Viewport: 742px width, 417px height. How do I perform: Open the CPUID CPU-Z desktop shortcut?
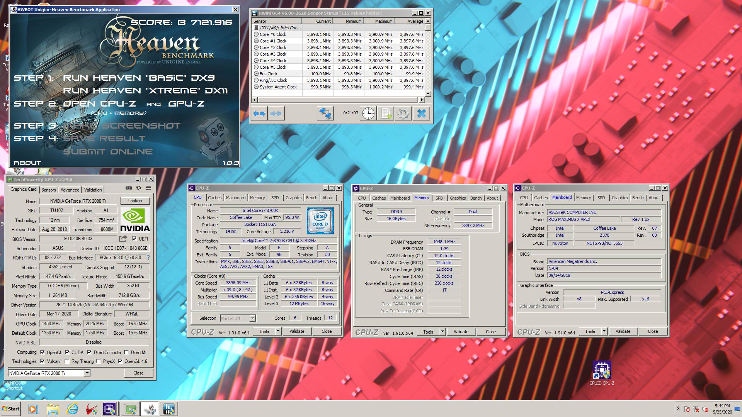602,373
